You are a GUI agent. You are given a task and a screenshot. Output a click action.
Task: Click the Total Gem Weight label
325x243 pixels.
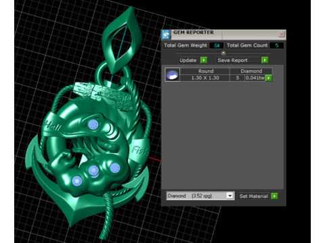[x=186, y=45]
